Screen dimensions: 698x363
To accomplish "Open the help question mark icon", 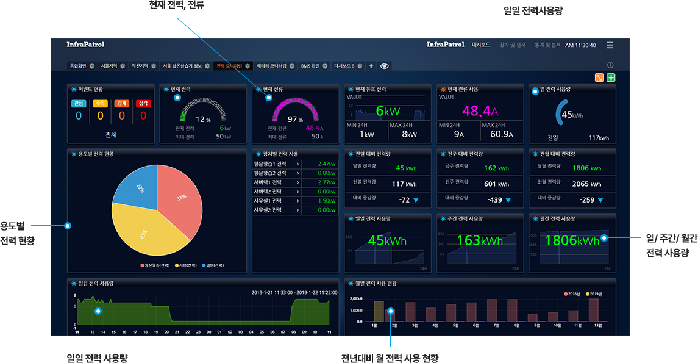I will click(610, 65).
